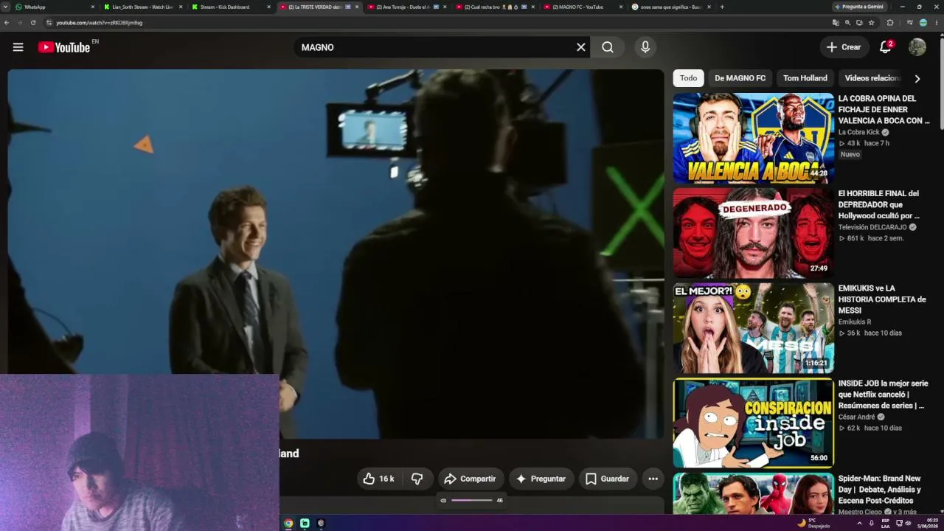The image size is (944, 531).
Task: Switch to Lian_Sorth Stream tab
Action: [x=142, y=7]
